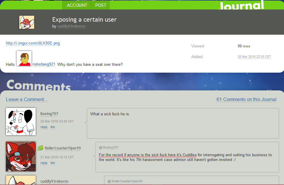This screenshot has height=185, width=284.
Task: Click Leave a Comment link
Action: (x=27, y=99)
